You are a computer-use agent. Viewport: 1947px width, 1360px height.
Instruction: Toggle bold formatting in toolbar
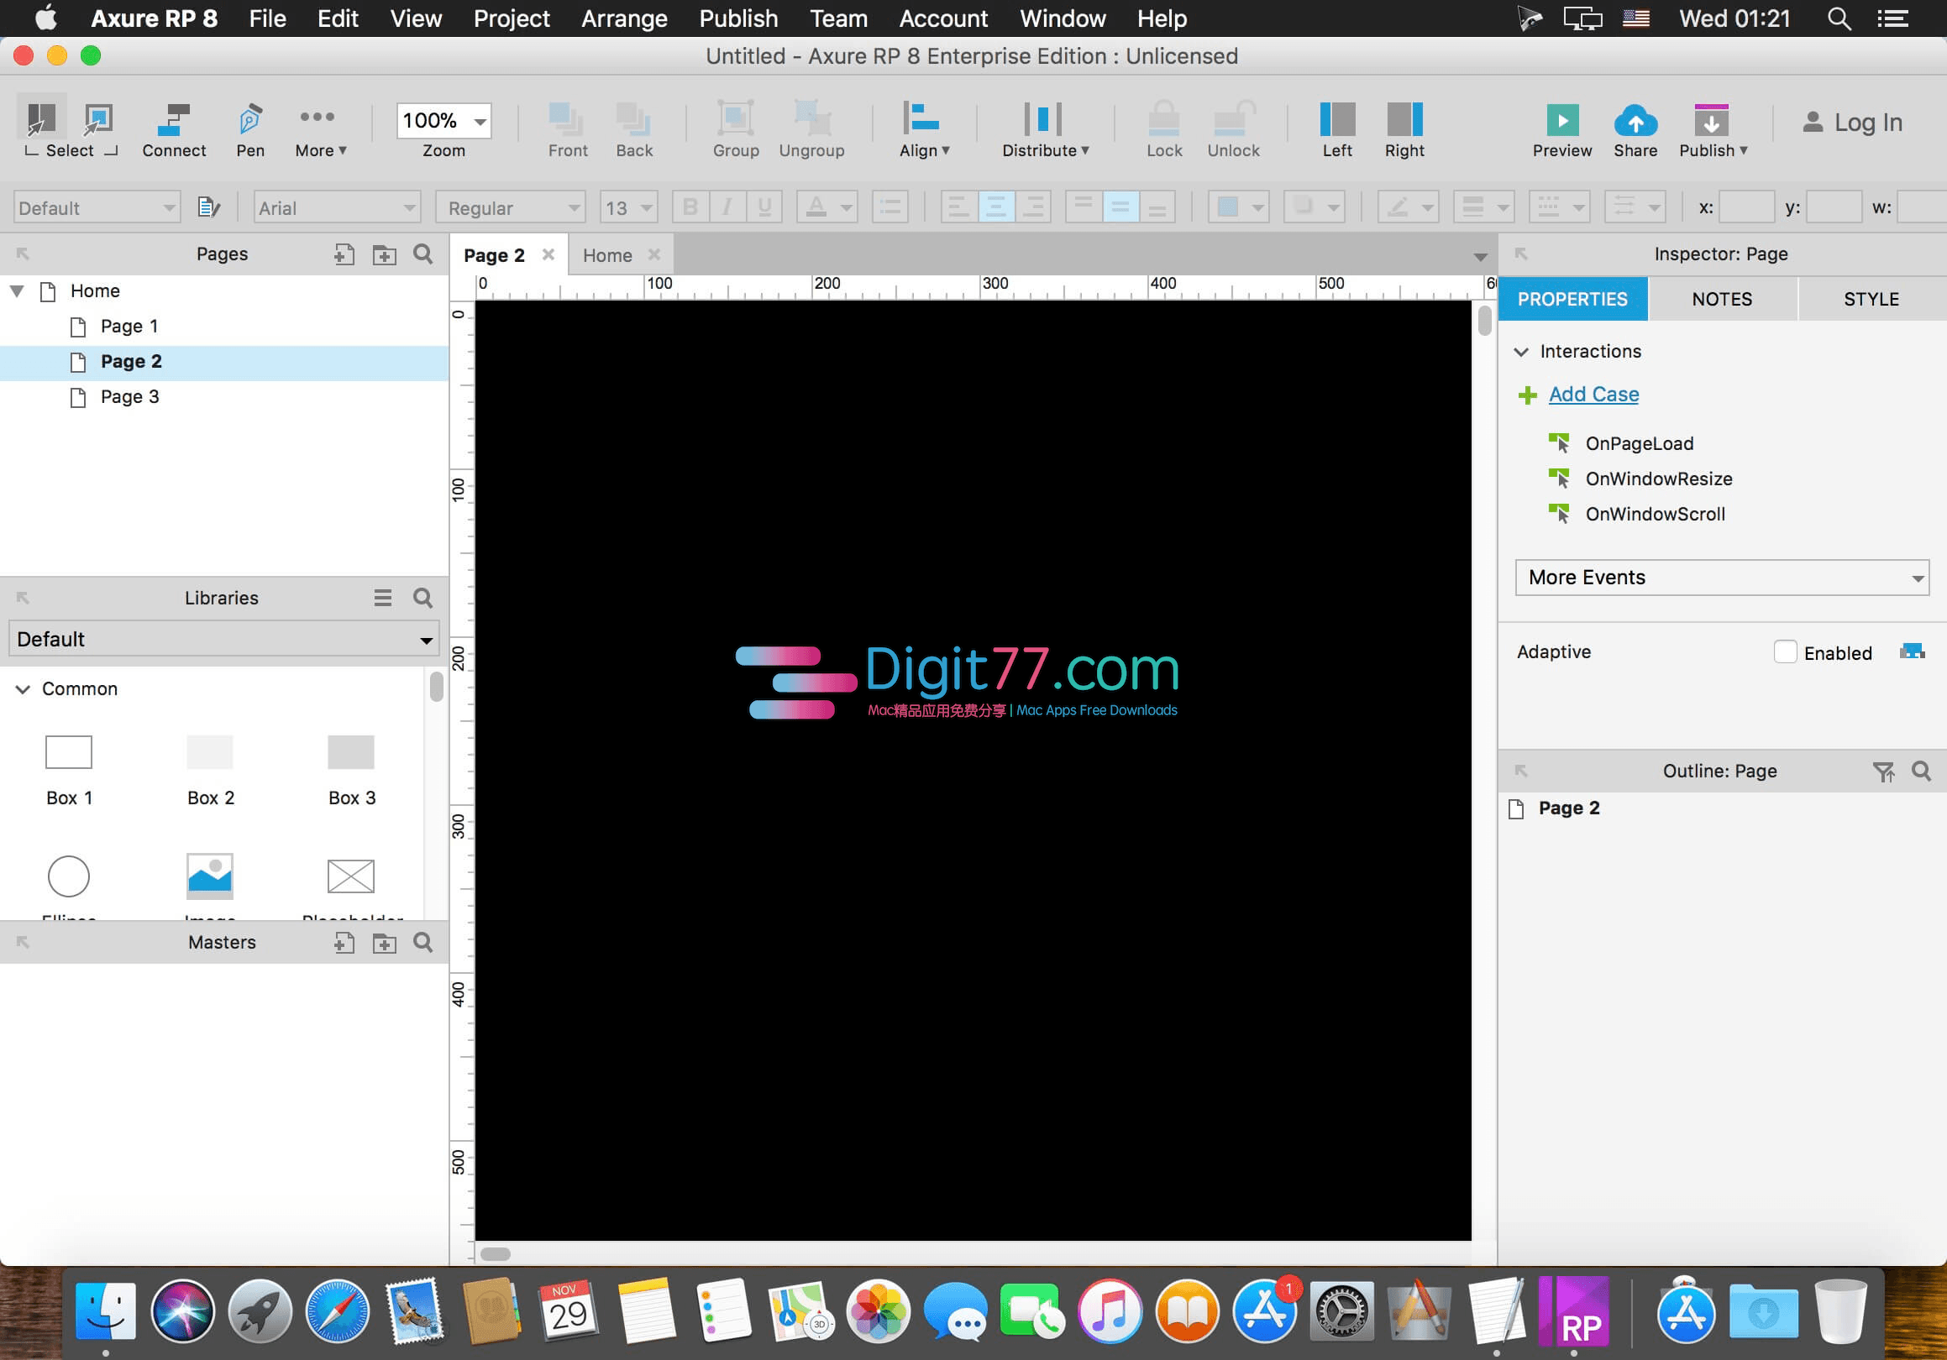coord(690,207)
